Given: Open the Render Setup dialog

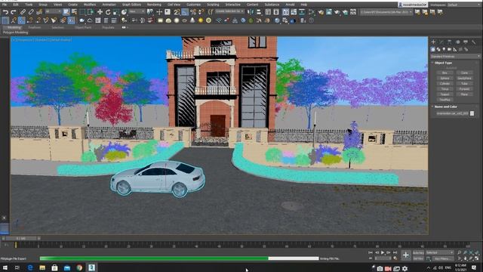Looking at the screenshot, I should [321, 12].
